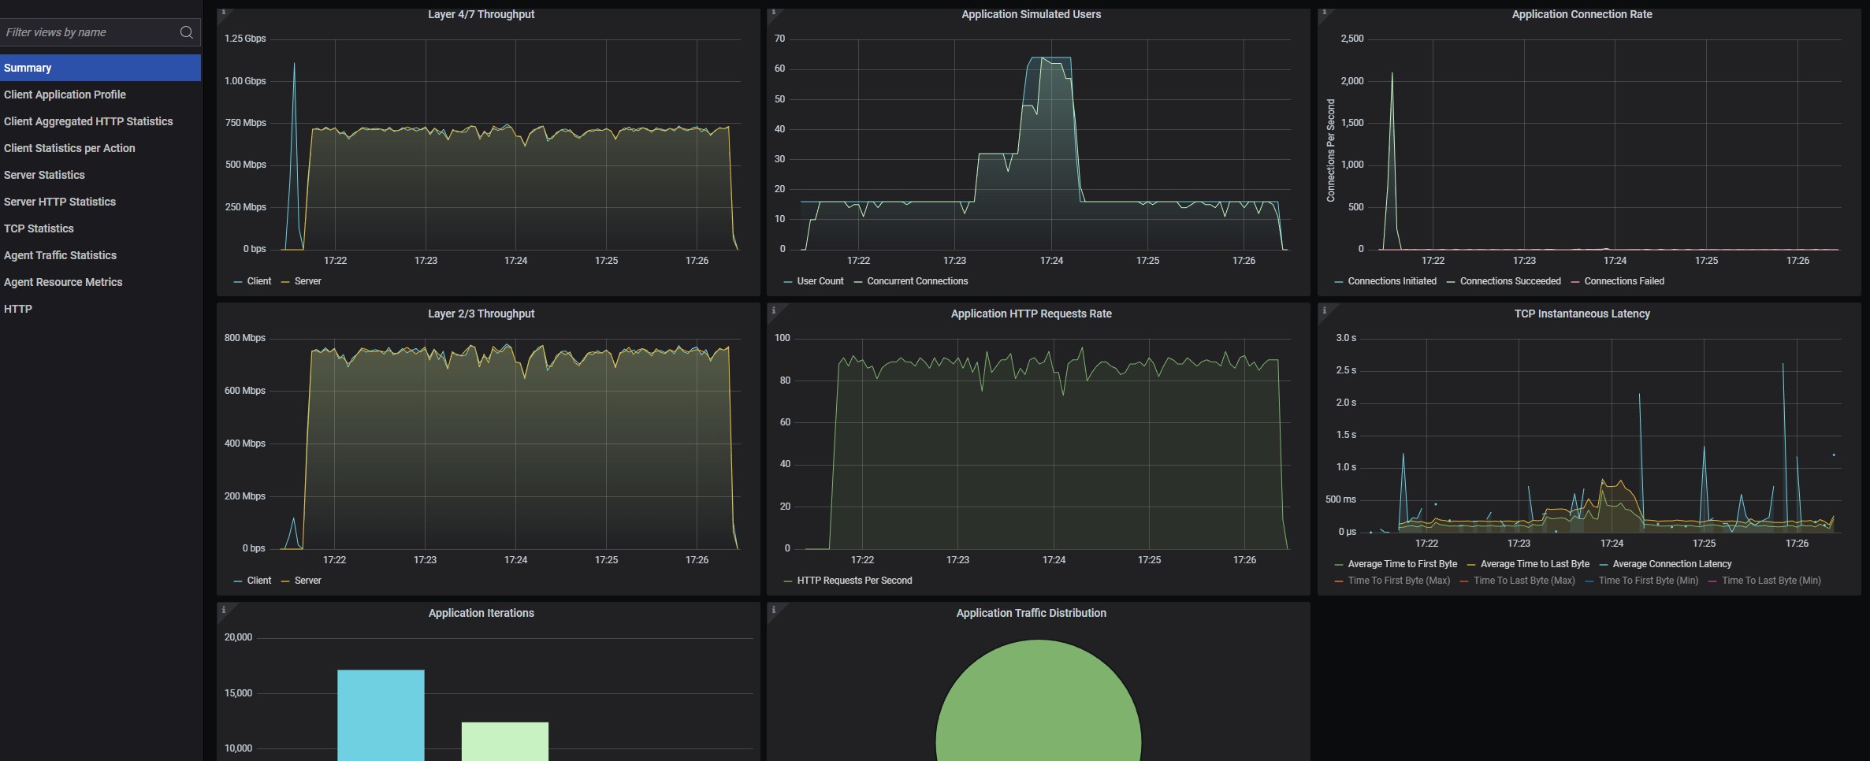The height and width of the screenshot is (761, 1870).
Task: Go to Server HTTP Statistics view
Action: point(60,202)
